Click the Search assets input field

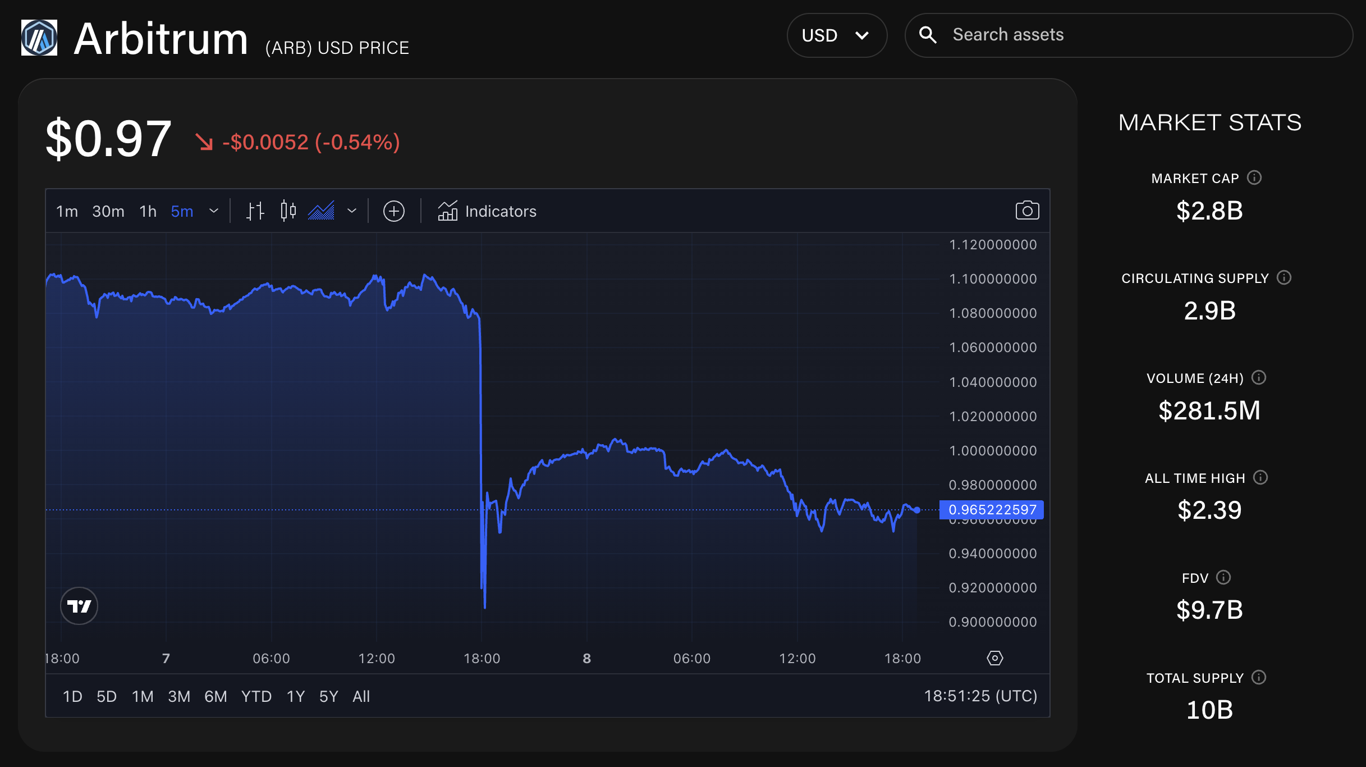tap(1129, 35)
